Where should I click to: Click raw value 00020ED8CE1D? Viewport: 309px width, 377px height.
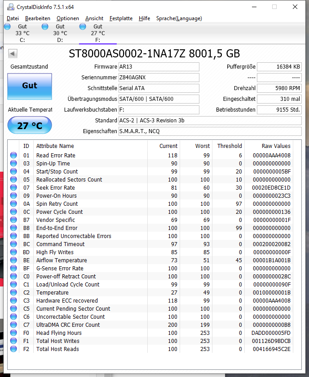271,187
